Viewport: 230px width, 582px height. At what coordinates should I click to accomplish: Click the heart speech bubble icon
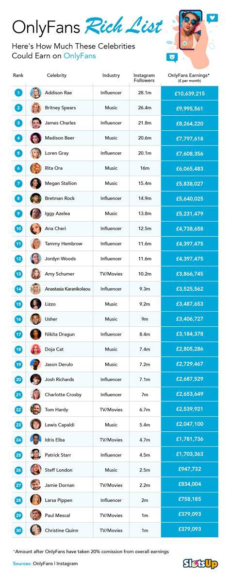213,17
